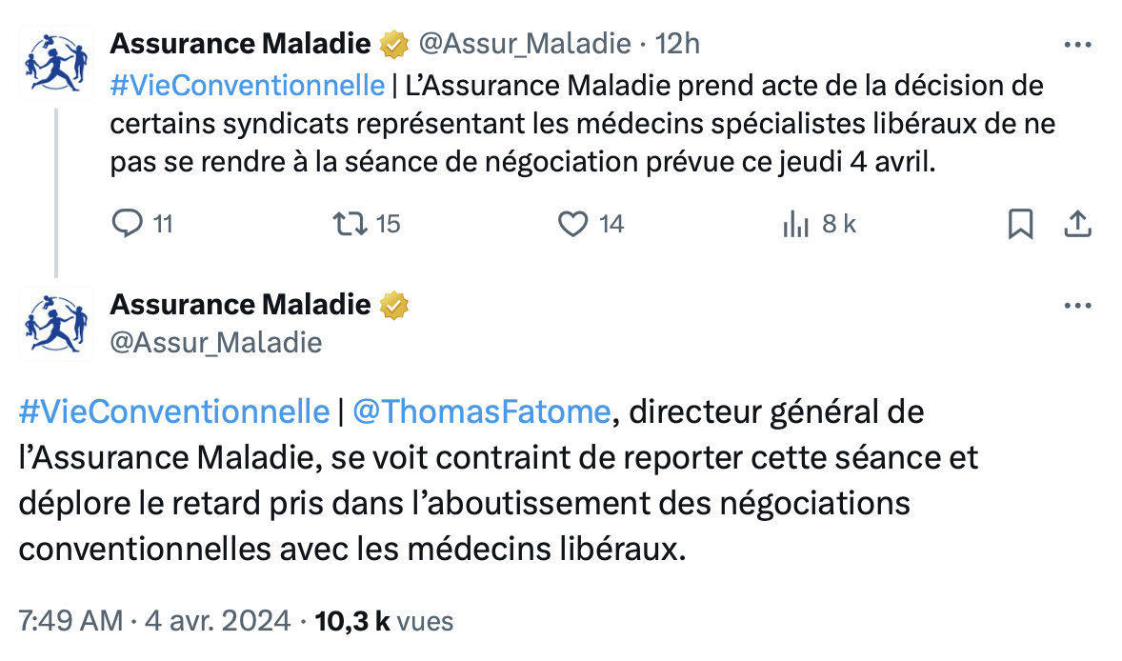Click Assurance Maladie name on second tweet
This screenshot has width=1122, height=661.
tap(240, 305)
